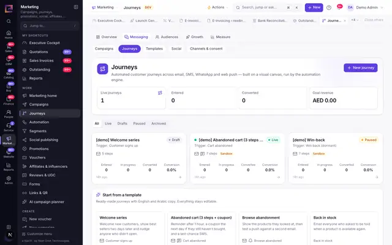
Task: Collapse the Marketing sidebar panel icon
Action: click(76, 7)
